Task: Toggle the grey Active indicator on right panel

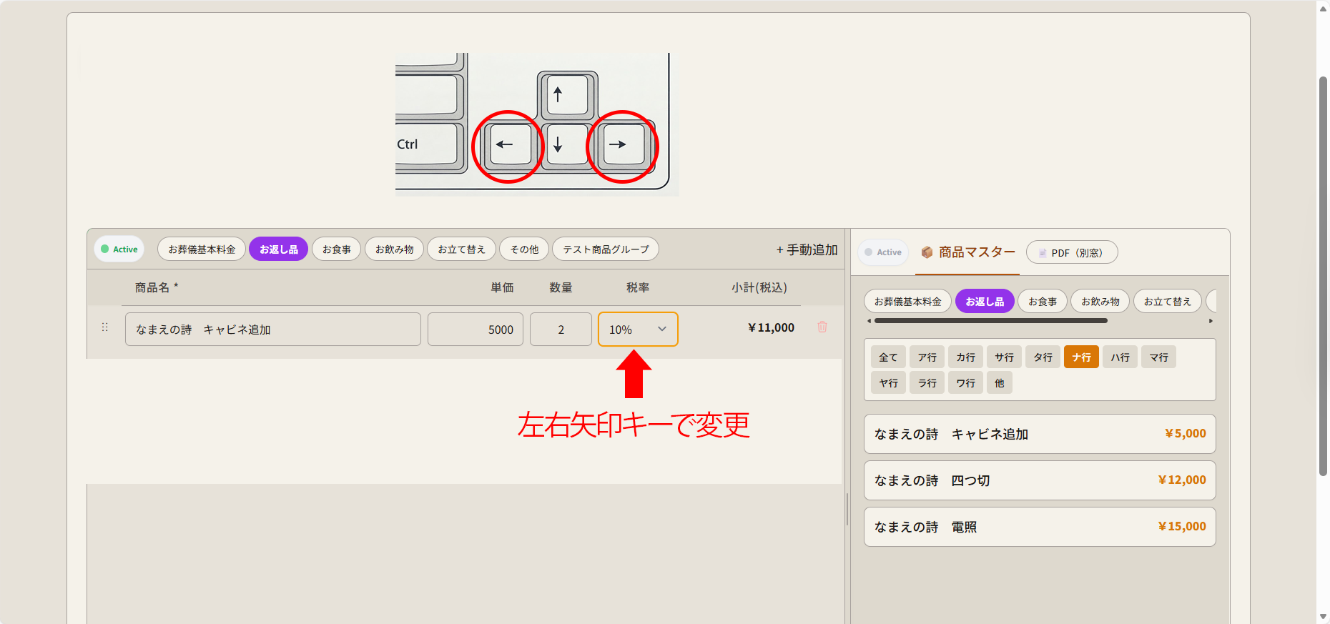Action: click(883, 252)
